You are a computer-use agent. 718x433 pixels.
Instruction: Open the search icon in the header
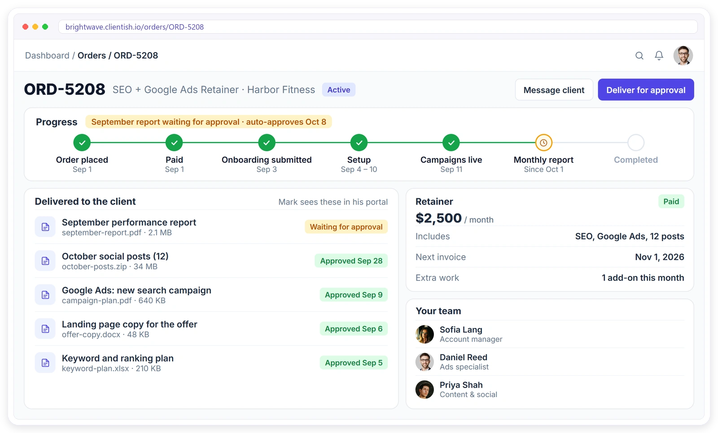coord(639,56)
